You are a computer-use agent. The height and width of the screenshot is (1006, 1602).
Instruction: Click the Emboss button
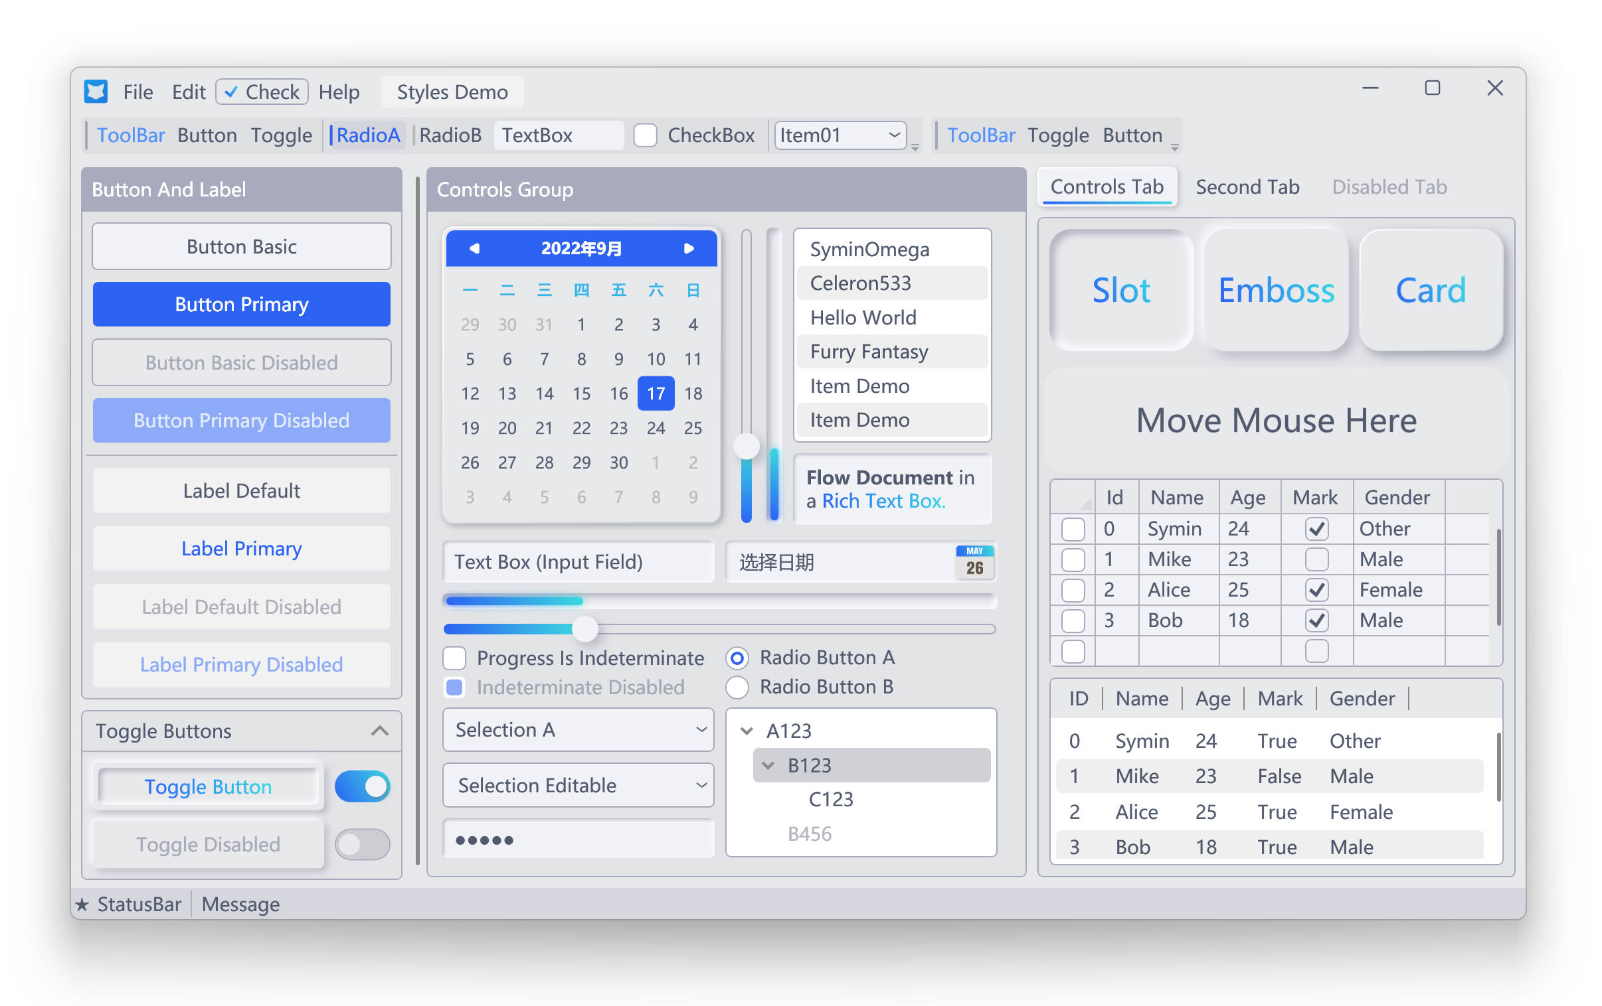(1275, 290)
